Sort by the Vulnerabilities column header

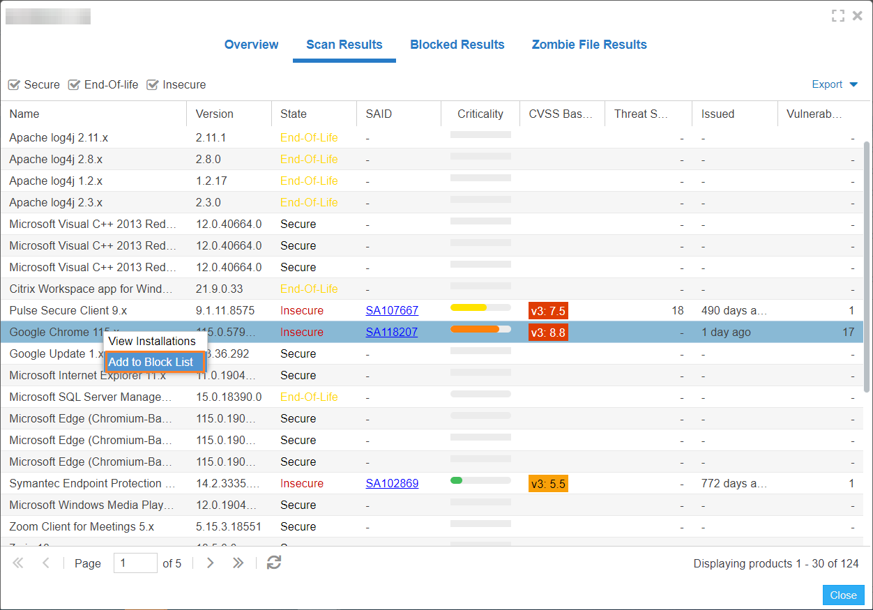point(819,114)
